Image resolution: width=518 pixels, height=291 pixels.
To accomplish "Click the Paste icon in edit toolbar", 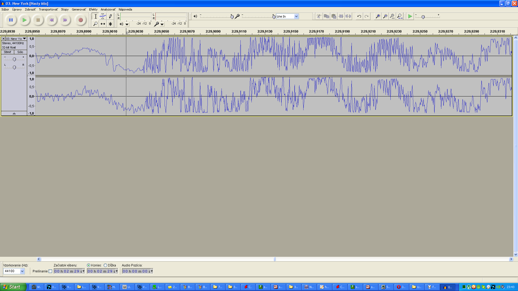I will click(x=334, y=16).
